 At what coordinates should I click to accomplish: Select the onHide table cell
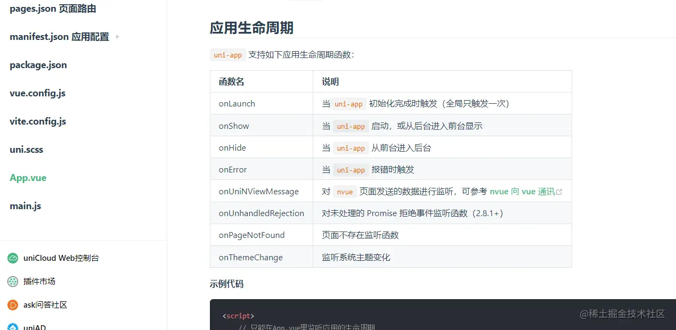262,147
